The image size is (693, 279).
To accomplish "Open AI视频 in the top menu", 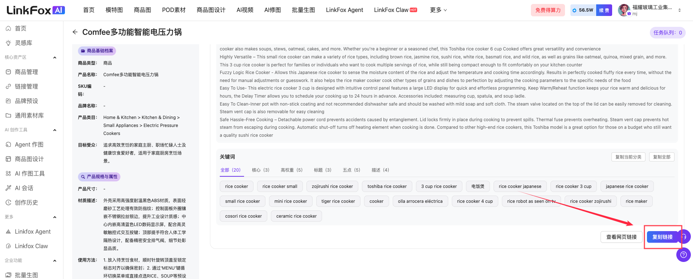I will coord(245,10).
